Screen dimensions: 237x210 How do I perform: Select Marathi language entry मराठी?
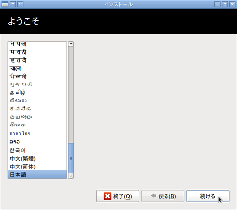(38, 52)
